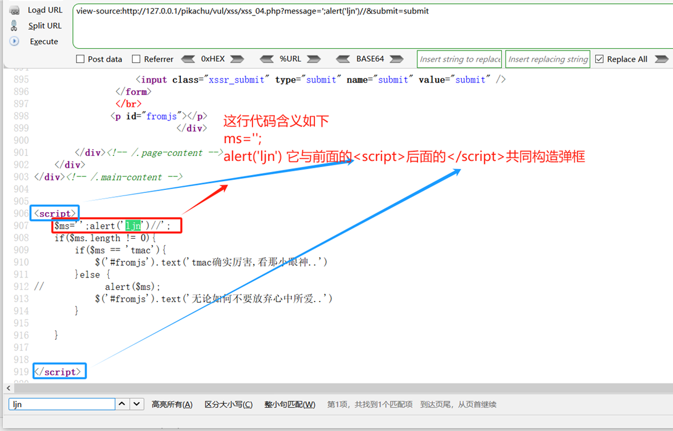The width and height of the screenshot is (673, 431).
Task: Click the if($ms.length != 0){ line
Action: pyautogui.click(x=105, y=238)
